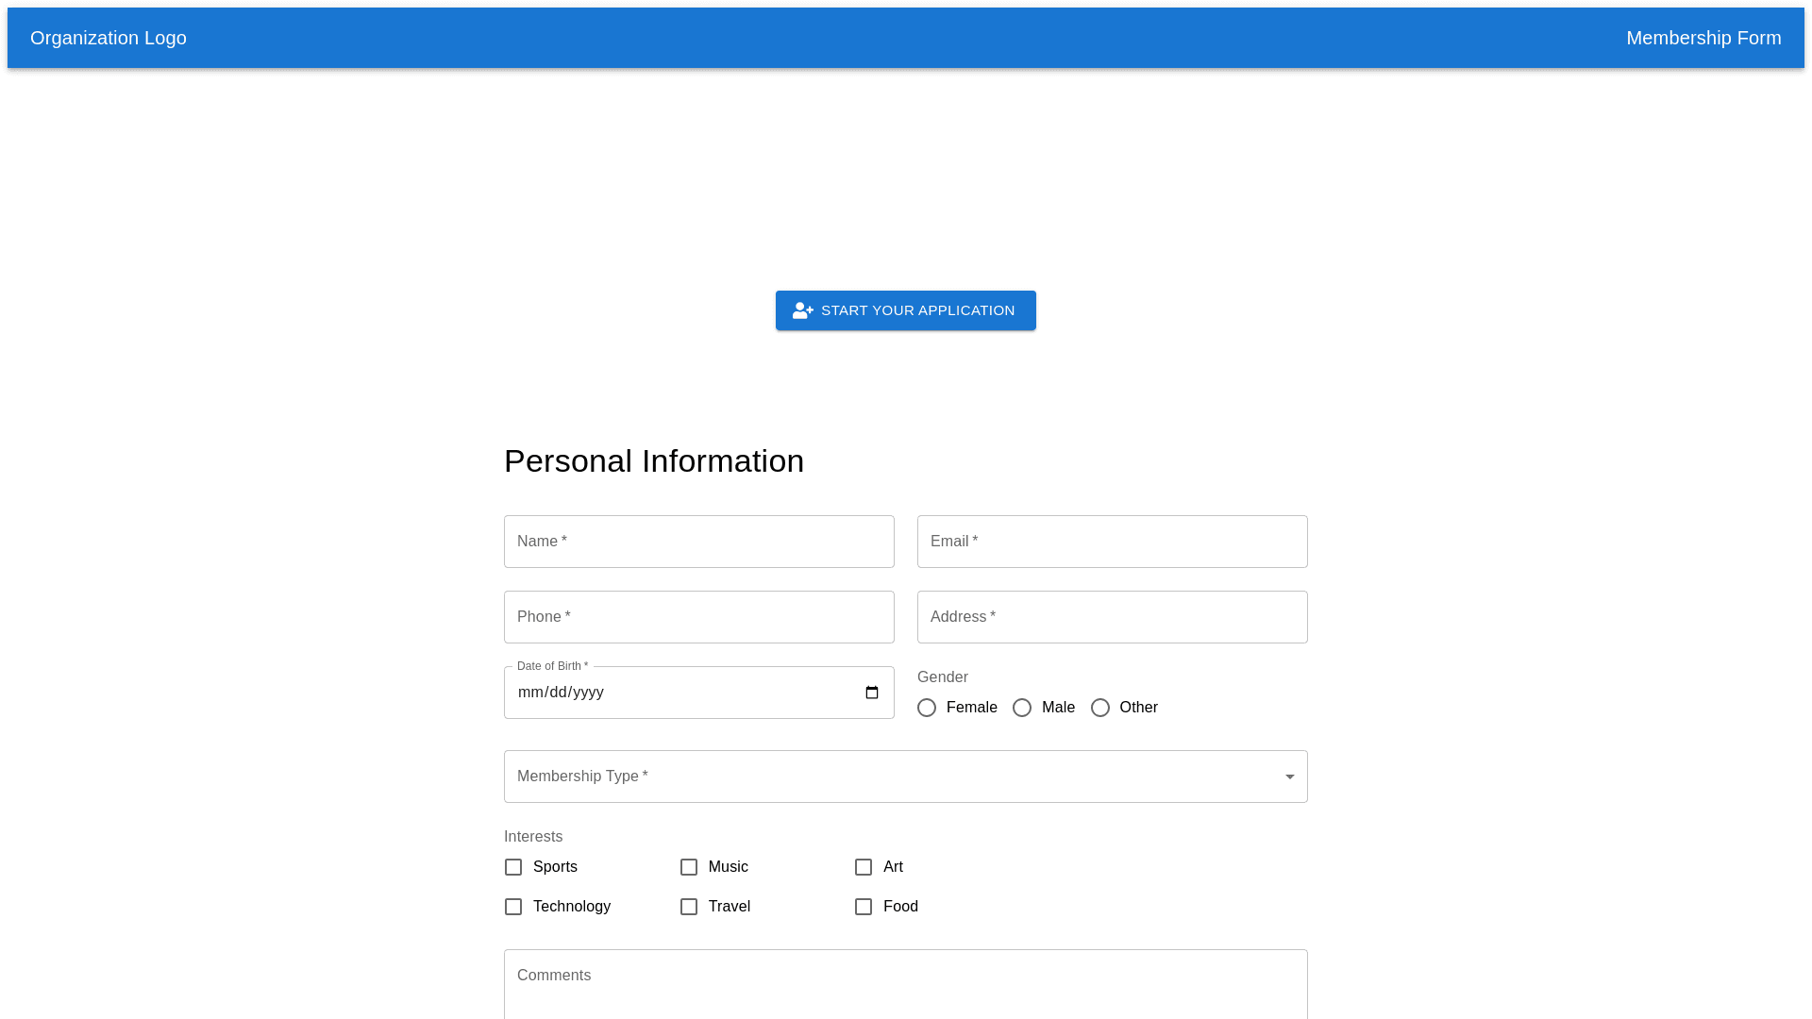Check the Sports interest checkbox

[x=513, y=867]
